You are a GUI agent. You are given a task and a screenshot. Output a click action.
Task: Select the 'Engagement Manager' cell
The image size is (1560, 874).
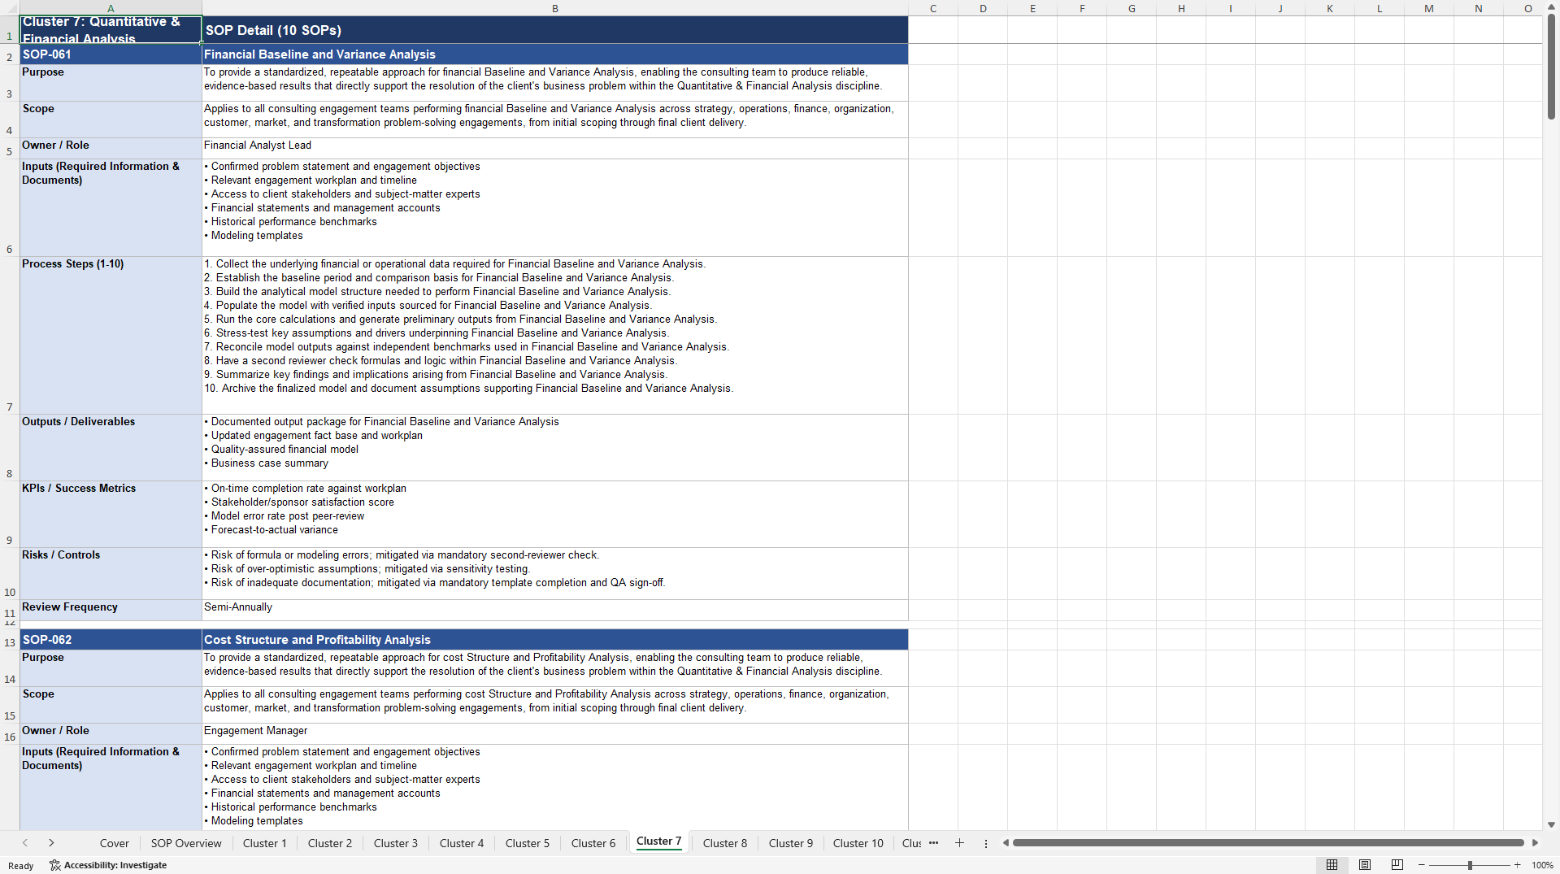[x=555, y=734]
